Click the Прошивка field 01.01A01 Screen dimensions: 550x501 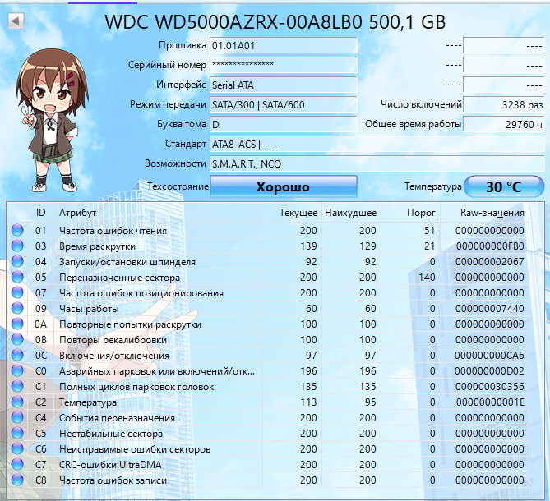click(x=284, y=45)
